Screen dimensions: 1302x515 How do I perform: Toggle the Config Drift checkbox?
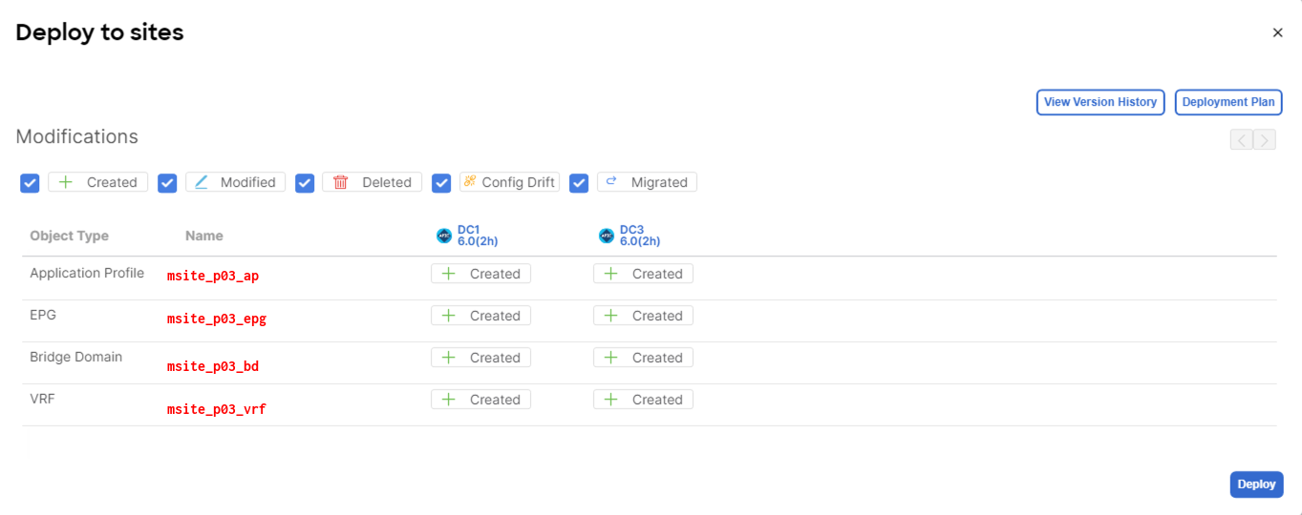point(441,182)
